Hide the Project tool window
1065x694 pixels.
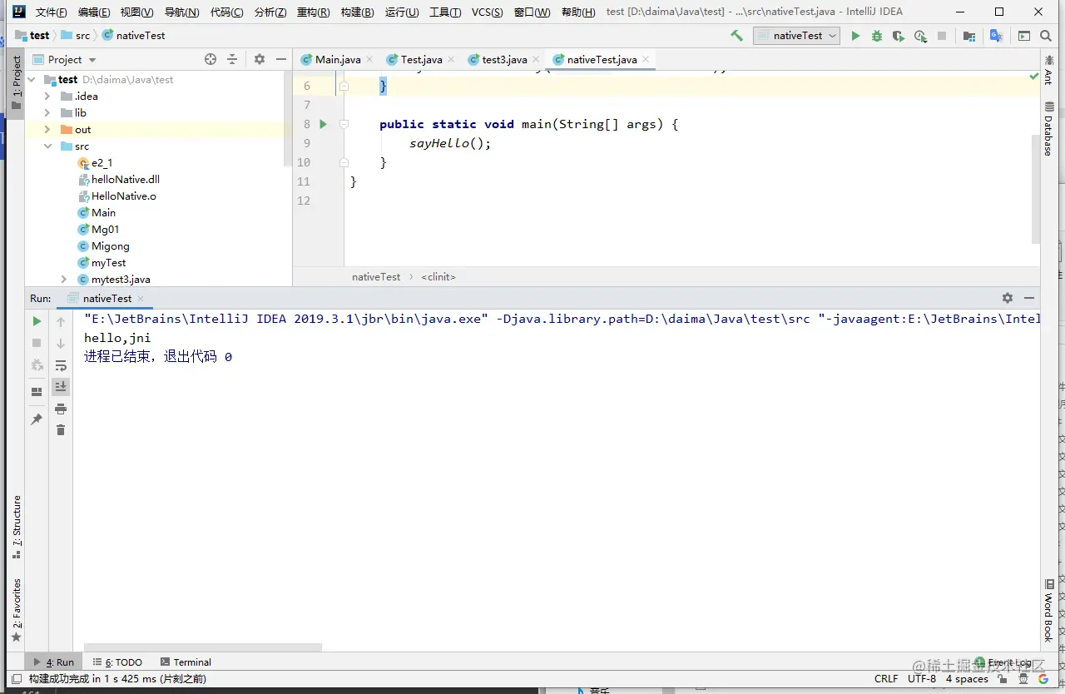point(281,59)
